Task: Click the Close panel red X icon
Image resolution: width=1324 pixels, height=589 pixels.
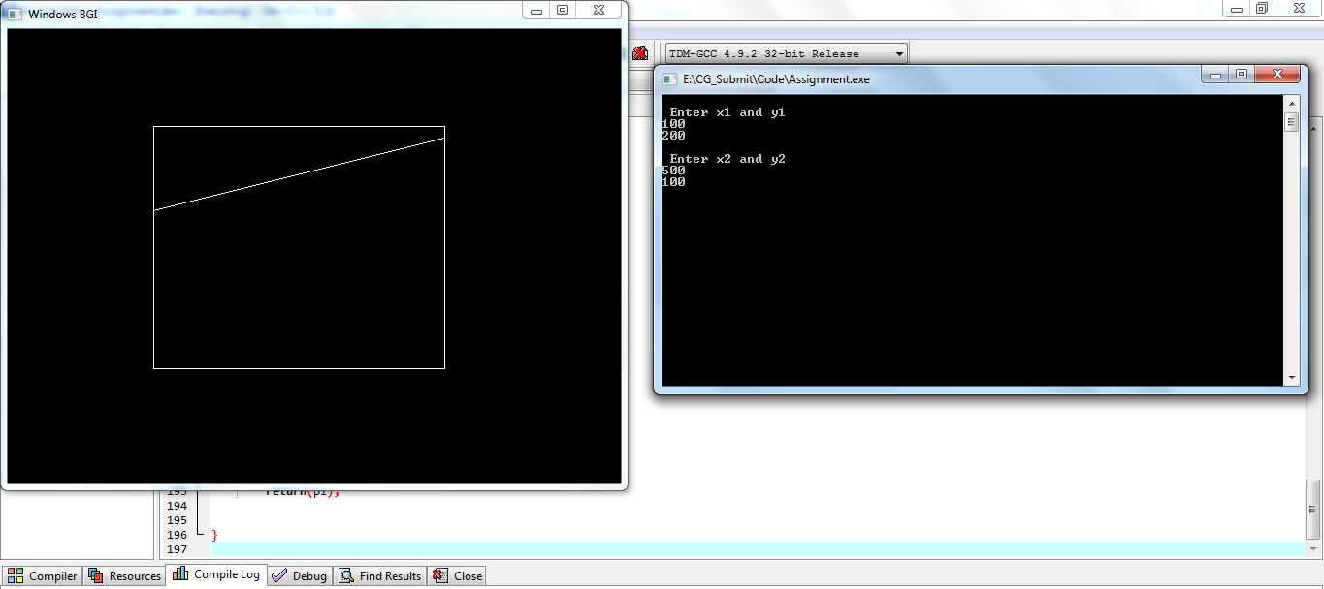Action: pos(438,575)
